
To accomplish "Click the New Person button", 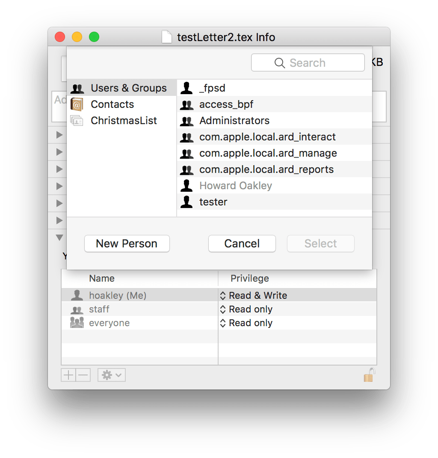I will click(x=127, y=244).
